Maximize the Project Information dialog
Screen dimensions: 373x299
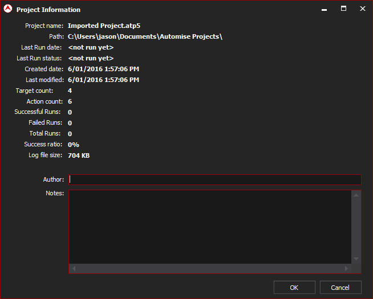pos(343,9)
